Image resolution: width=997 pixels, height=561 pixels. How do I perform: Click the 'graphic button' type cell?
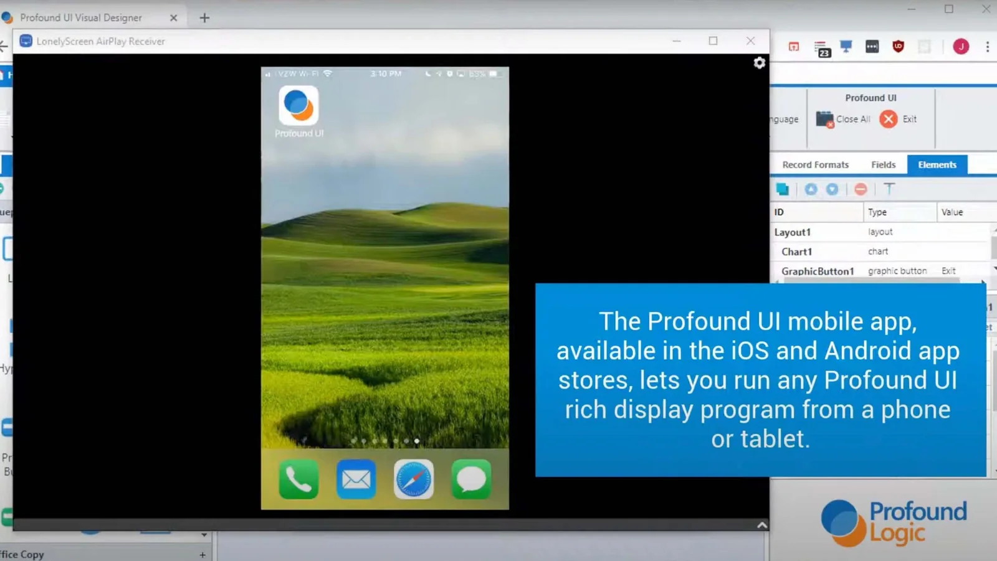pos(897,271)
